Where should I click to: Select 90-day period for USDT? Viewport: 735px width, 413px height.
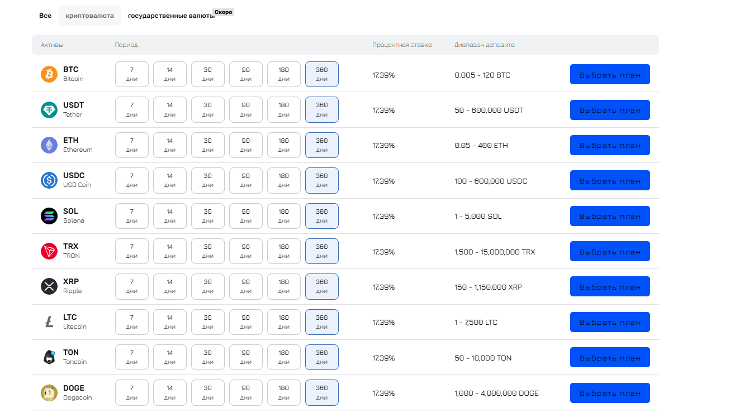point(246,110)
